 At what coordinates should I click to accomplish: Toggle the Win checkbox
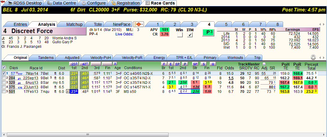(180, 35)
